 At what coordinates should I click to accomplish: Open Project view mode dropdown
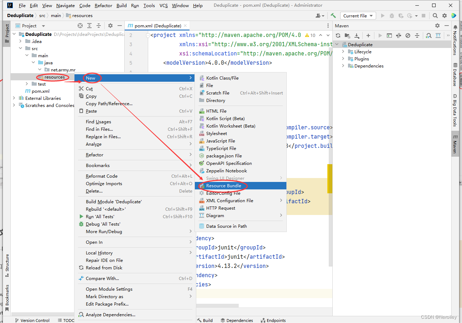coord(43,26)
